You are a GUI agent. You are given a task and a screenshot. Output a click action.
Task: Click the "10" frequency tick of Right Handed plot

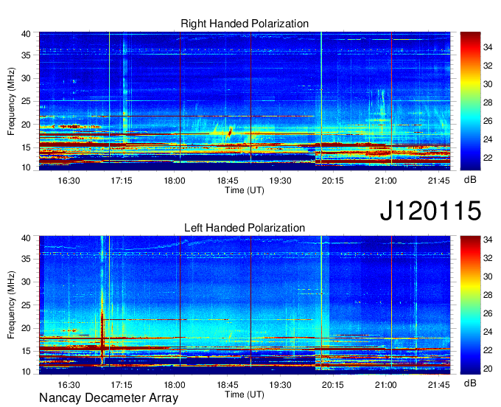click(26, 167)
